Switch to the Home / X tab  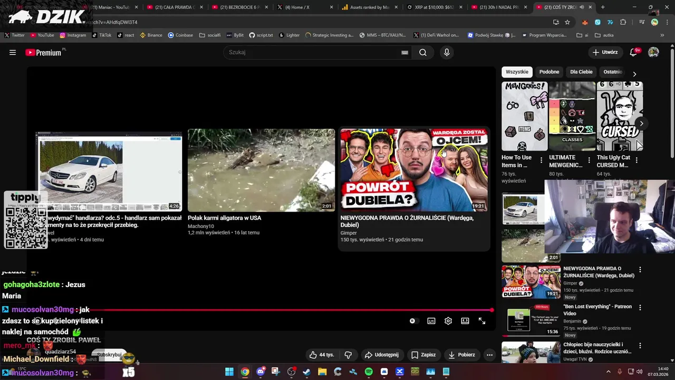(x=305, y=7)
